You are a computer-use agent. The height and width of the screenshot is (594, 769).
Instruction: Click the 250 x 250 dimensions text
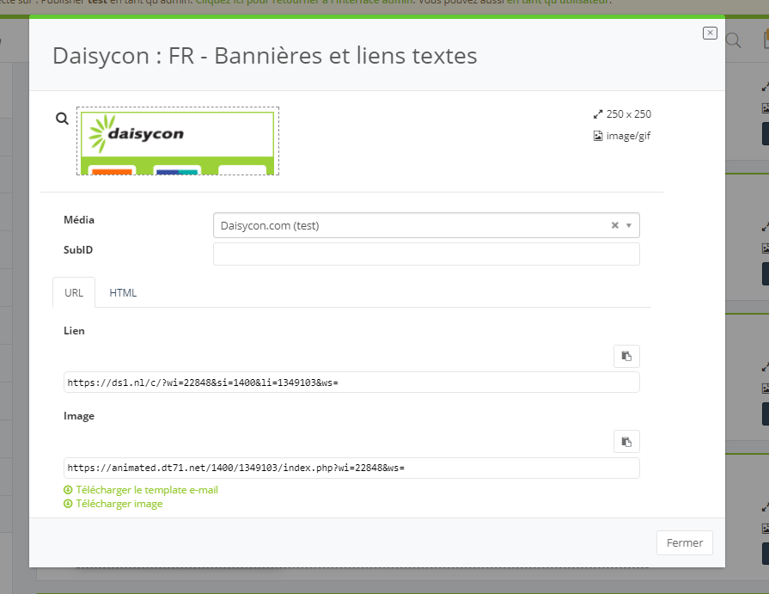click(628, 114)
